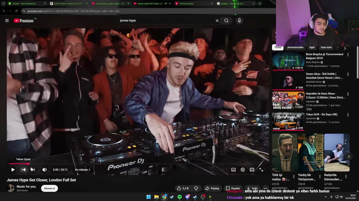This screenshot has height=201, width=359.
Task: Open Discord from the taskbar
Action: pyautogui.click(x=187, y=197)
